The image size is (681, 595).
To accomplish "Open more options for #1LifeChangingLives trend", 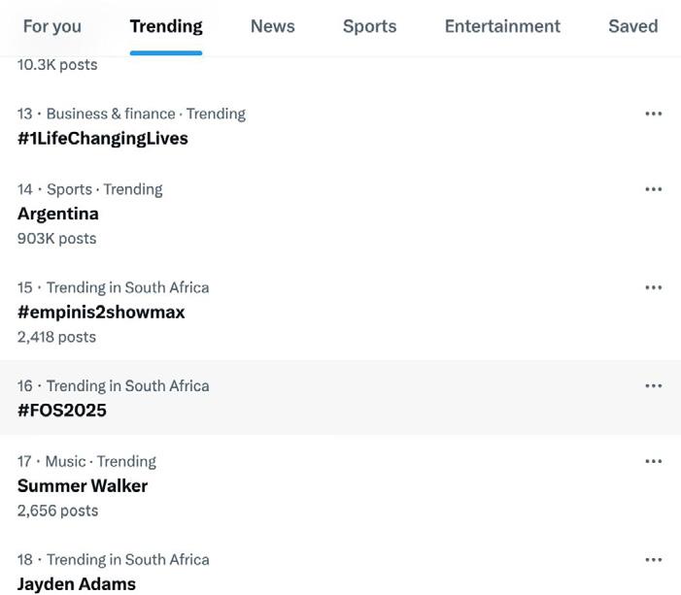I will (653, 114).
